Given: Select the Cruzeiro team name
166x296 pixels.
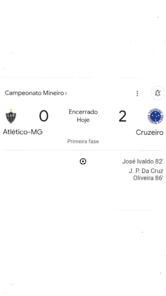Looking at the screenshot, I should tap(149, 132).
